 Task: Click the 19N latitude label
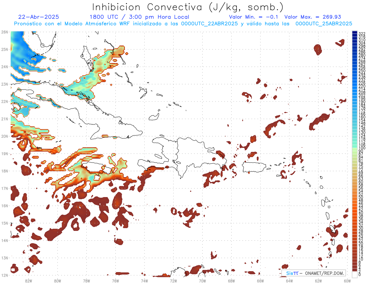tap(5, 153)
